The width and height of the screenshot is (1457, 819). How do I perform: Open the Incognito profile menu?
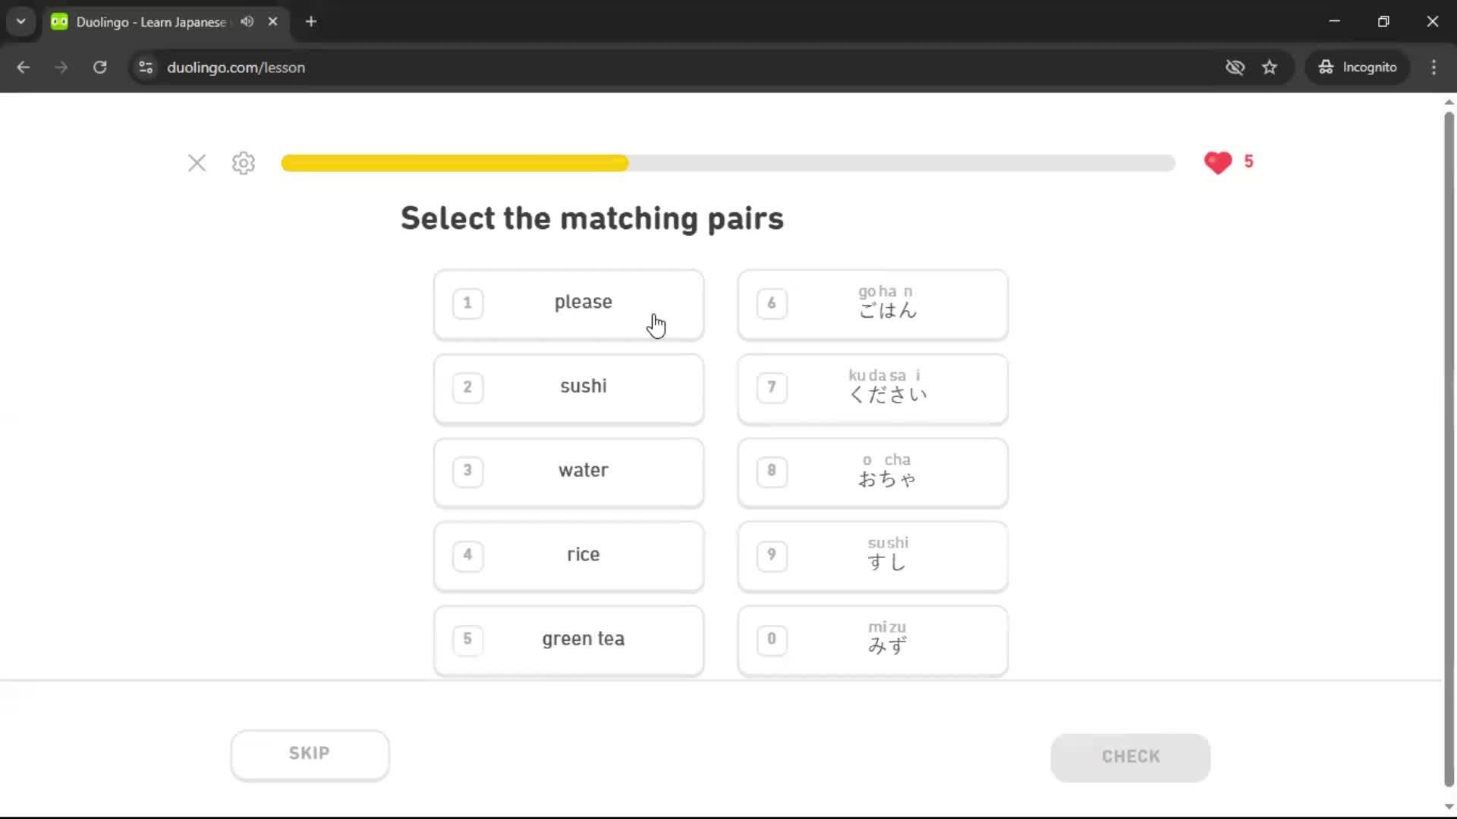(x=1358, y=67)
